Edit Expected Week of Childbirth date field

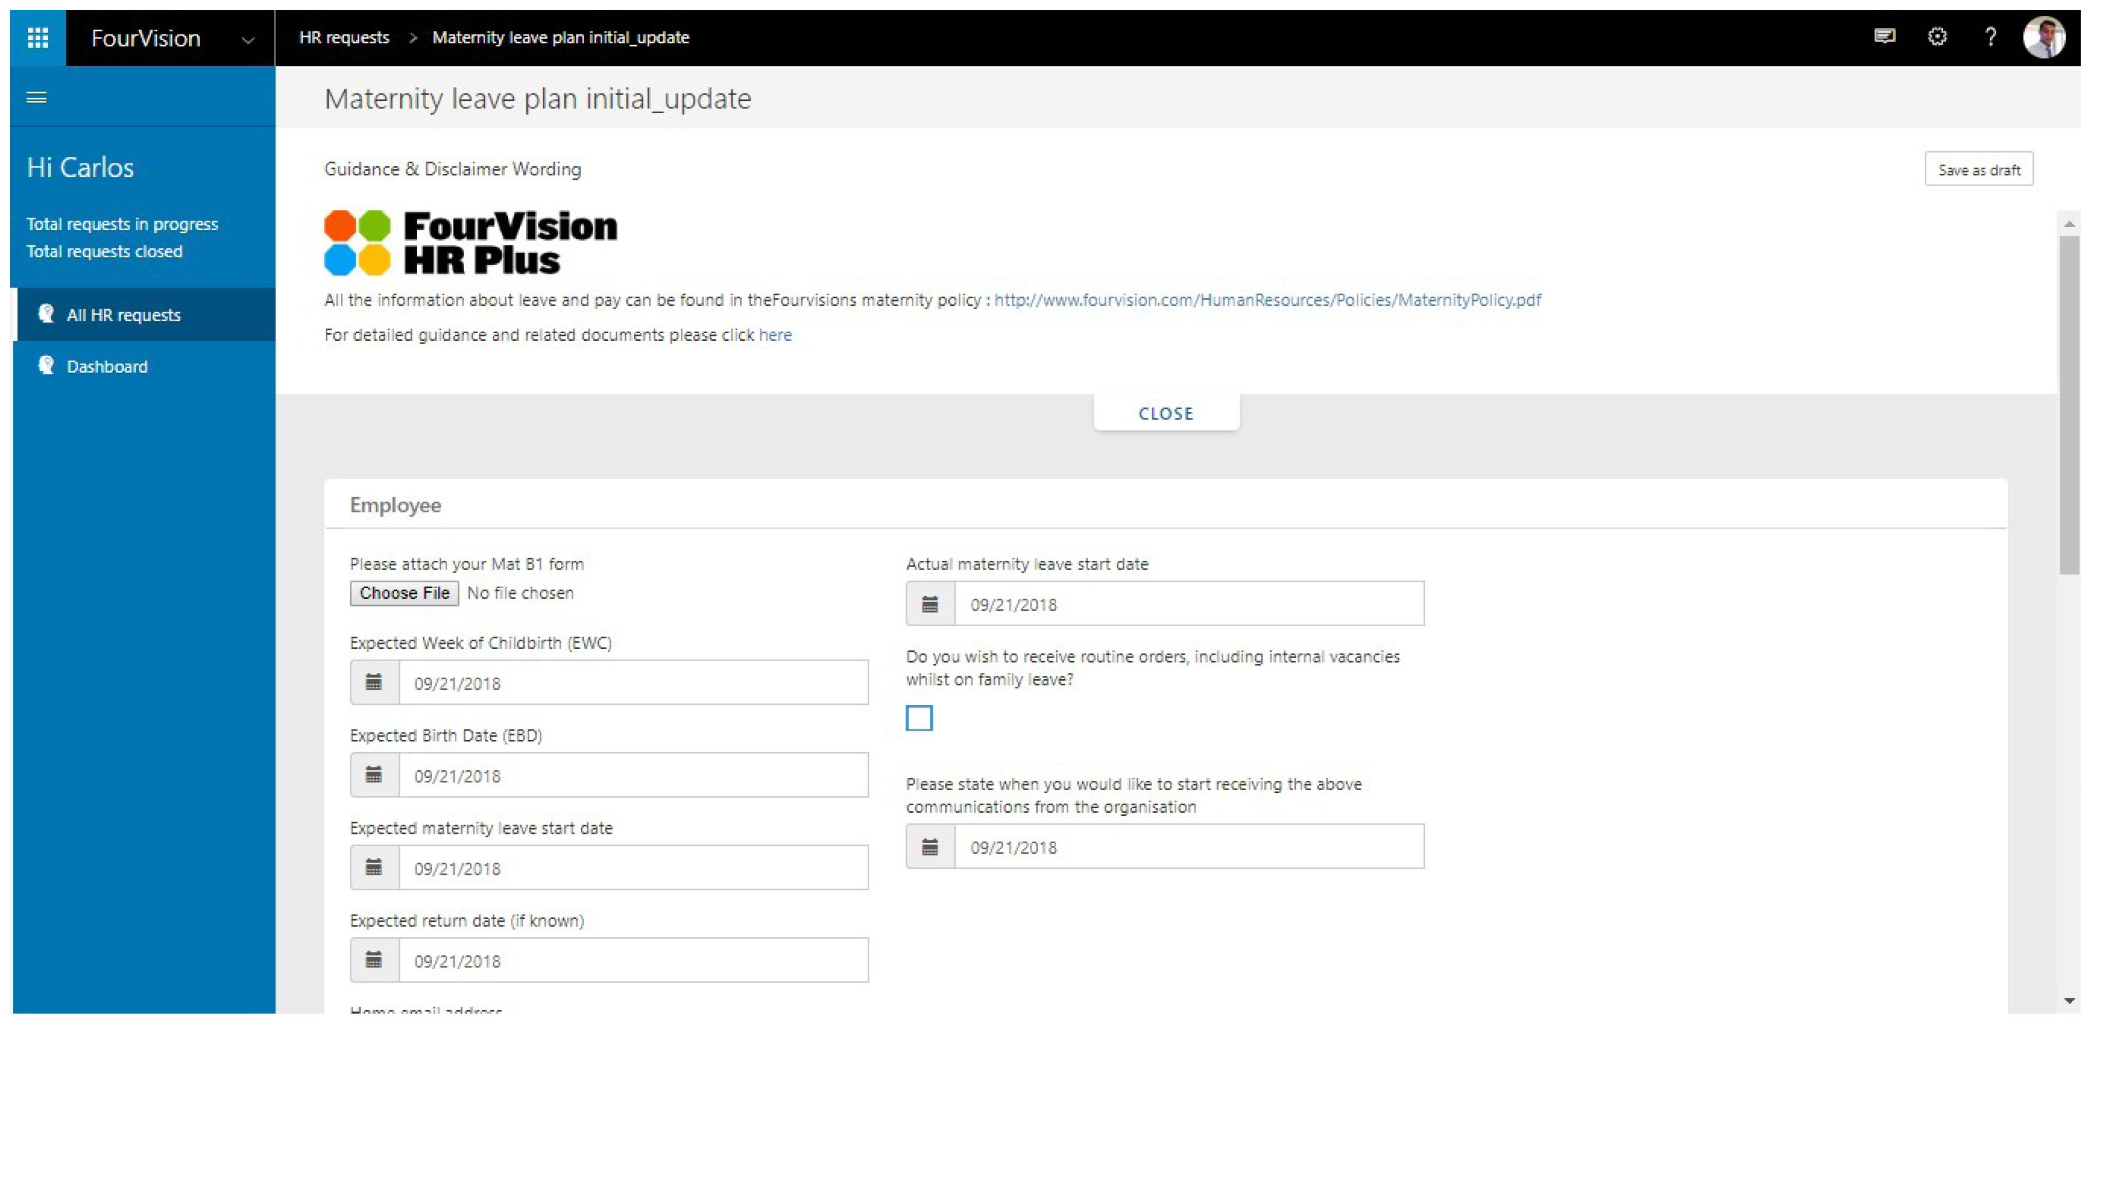point(633,682)
